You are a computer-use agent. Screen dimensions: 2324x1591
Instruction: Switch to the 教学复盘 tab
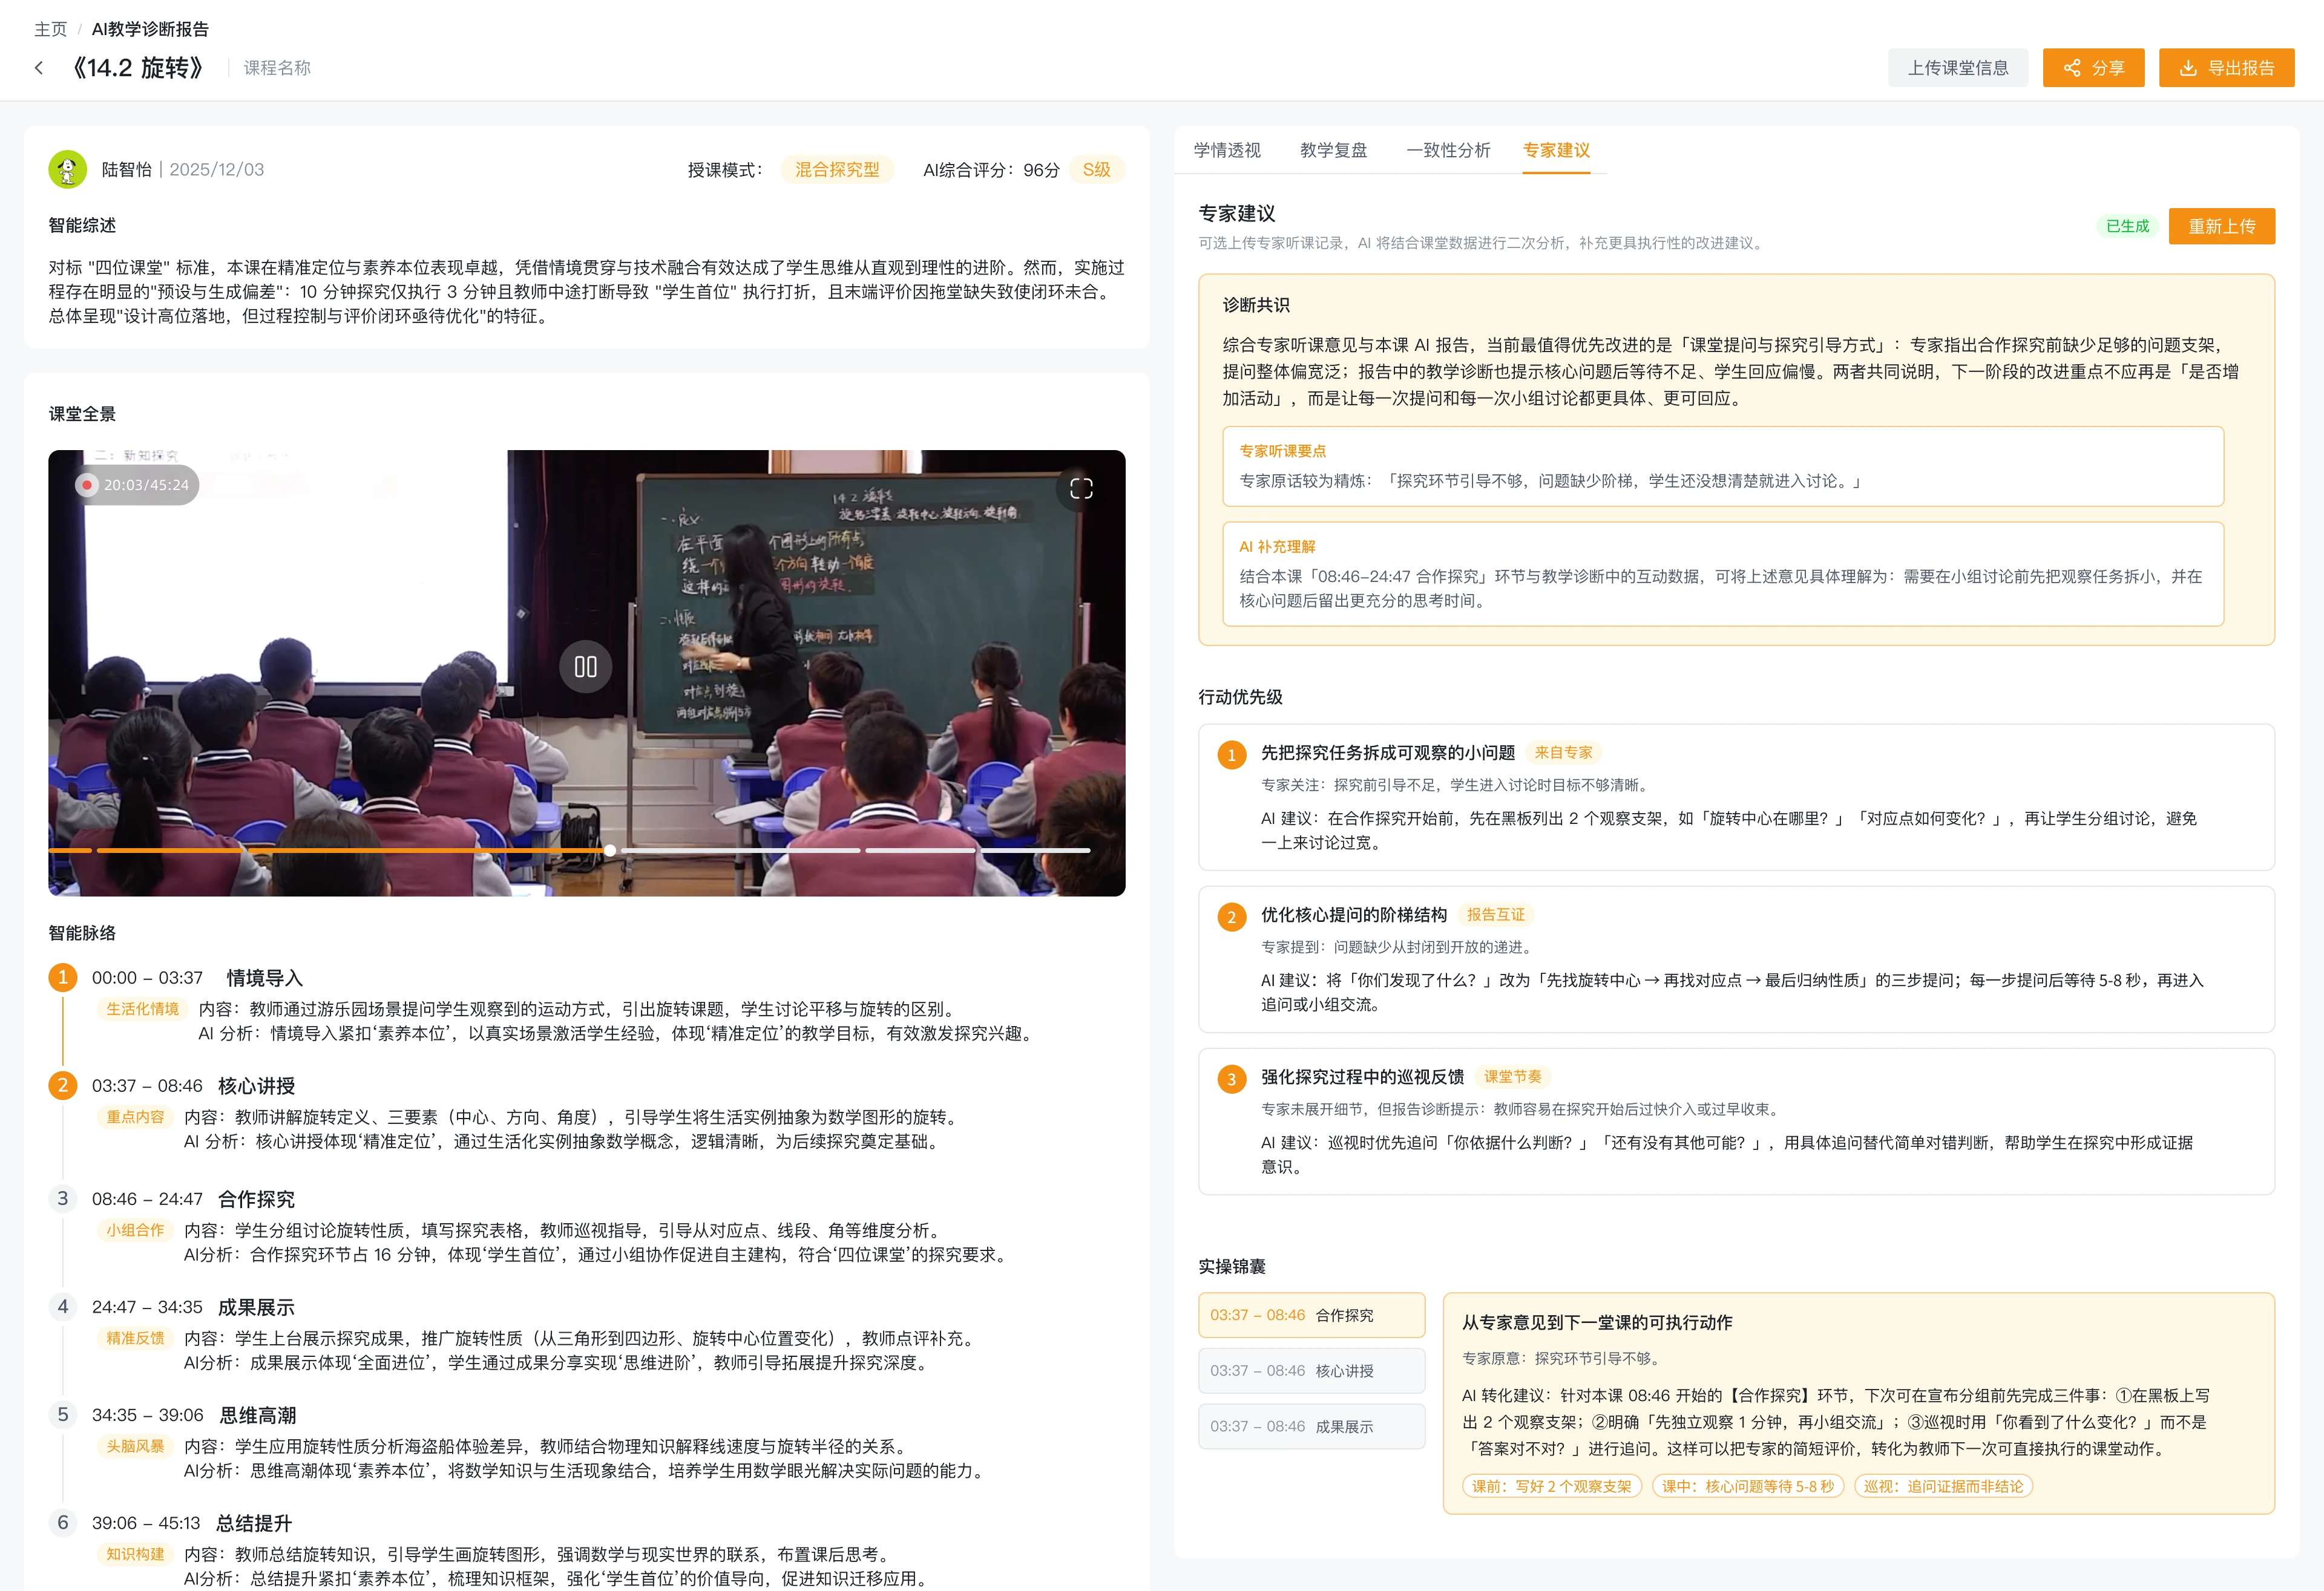1333,150
